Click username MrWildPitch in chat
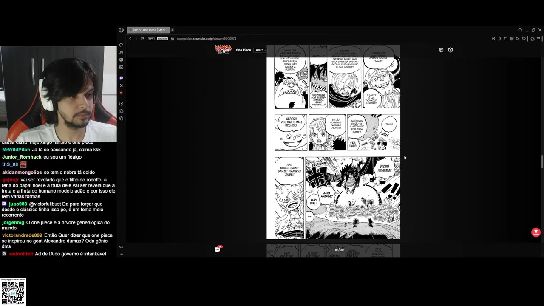 [16, 150]
